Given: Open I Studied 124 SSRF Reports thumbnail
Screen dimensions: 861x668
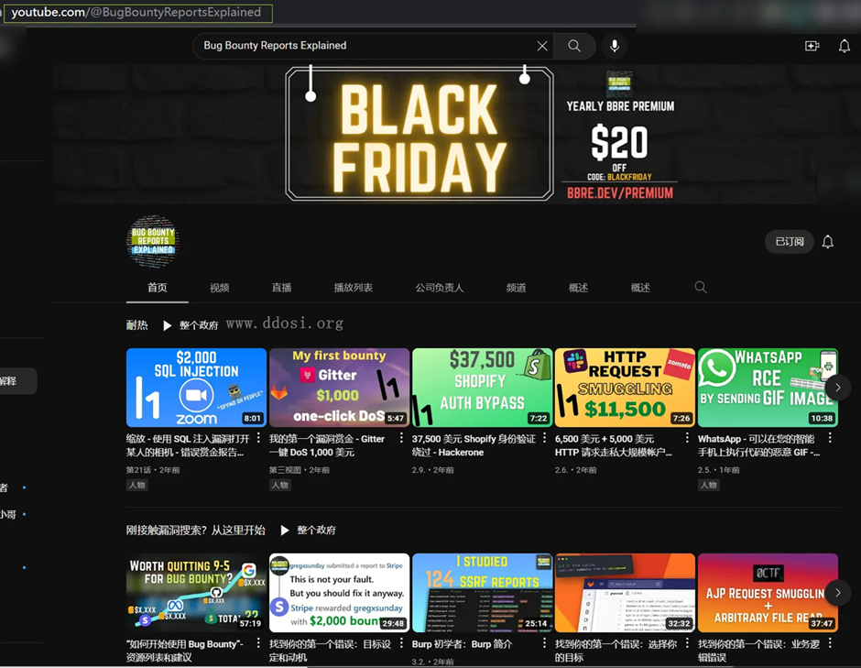Looking at the screenshot, I should (482, 593).
